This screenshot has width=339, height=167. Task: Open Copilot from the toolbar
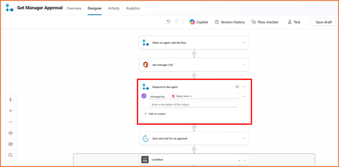198,22
